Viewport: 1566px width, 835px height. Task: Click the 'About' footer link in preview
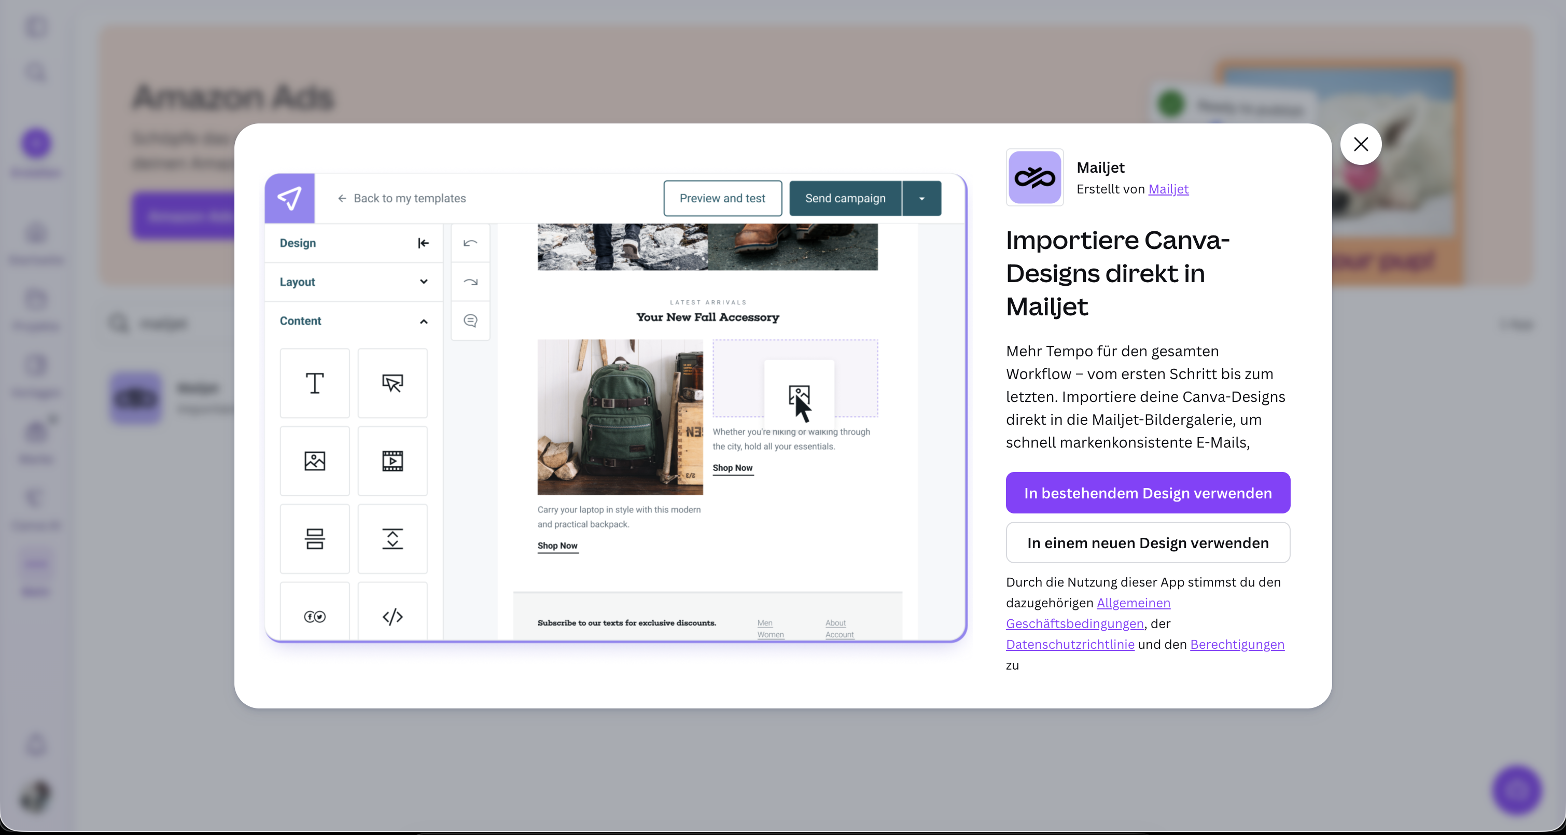(x=835, y=623)
